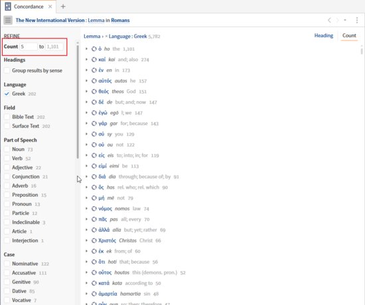The width and height of the screenshot is (365, 305).
Task: Go back with the left arrow
Action: coord(329,21)
